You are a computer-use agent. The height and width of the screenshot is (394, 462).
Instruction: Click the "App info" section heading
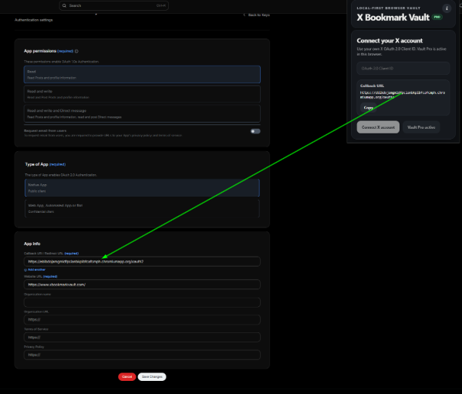pos(32,244)
